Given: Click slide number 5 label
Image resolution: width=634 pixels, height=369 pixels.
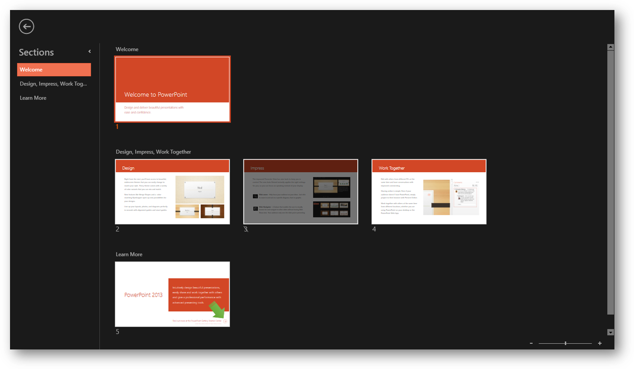Looking at the screenshot, I should [x=117, y=332].
